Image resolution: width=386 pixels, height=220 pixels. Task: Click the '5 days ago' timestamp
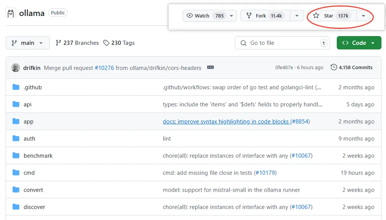(x=360, y=104)
